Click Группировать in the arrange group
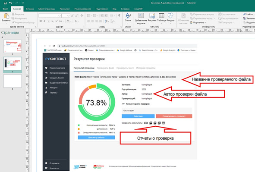 pos(227,14)
